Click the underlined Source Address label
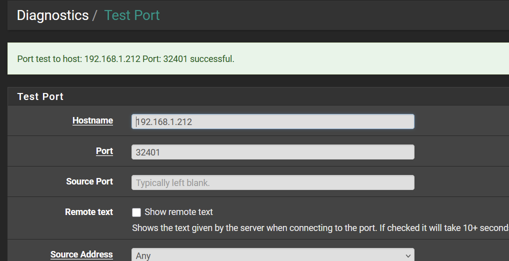 (x=81, y=254)
